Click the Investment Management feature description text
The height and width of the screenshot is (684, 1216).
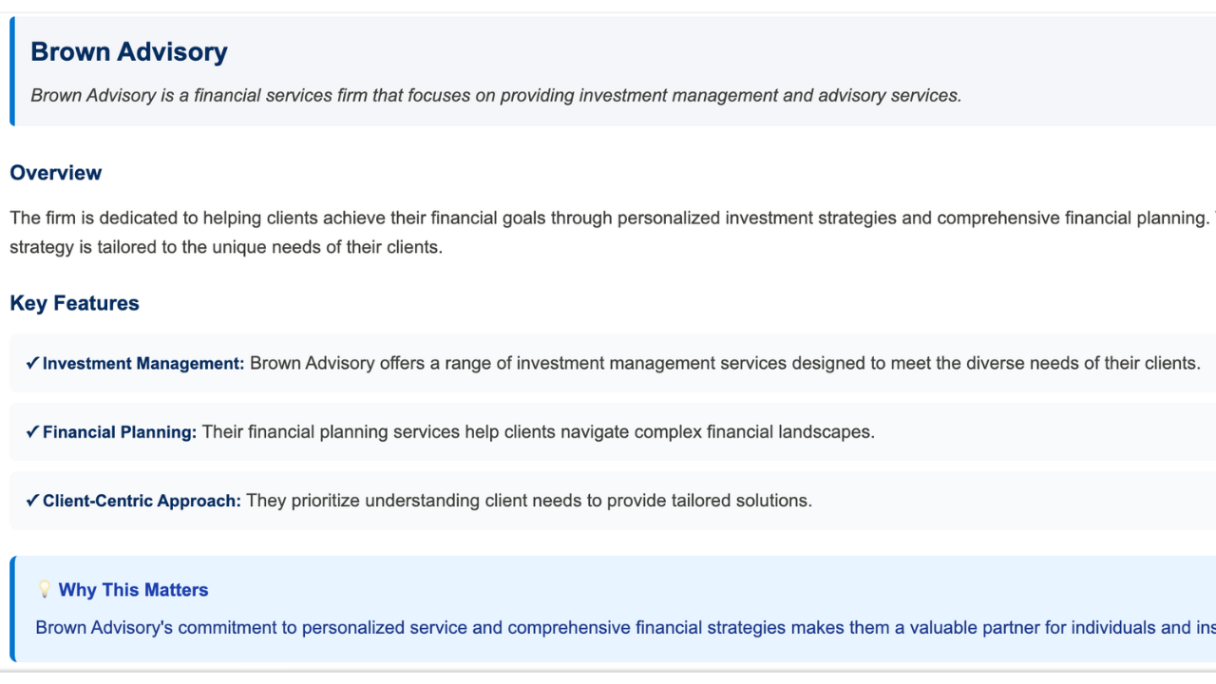(725, 363)
